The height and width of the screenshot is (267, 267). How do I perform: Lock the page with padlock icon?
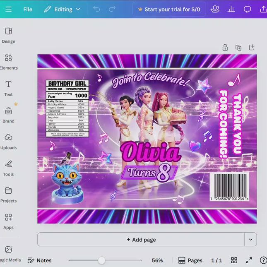click(225, 48)
